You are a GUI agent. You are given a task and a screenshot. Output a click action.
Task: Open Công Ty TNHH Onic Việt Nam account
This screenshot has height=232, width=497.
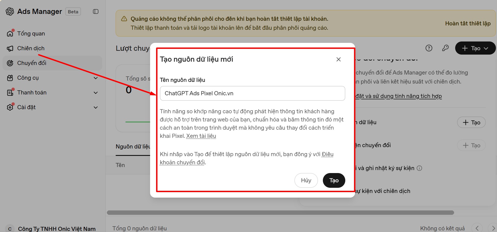click(x=57, y=229)
